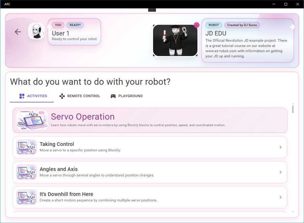Screen dimensions: 304x223
Task: Switch to the Playground tab
Action: pyautogui.click(x=130, y=96)
